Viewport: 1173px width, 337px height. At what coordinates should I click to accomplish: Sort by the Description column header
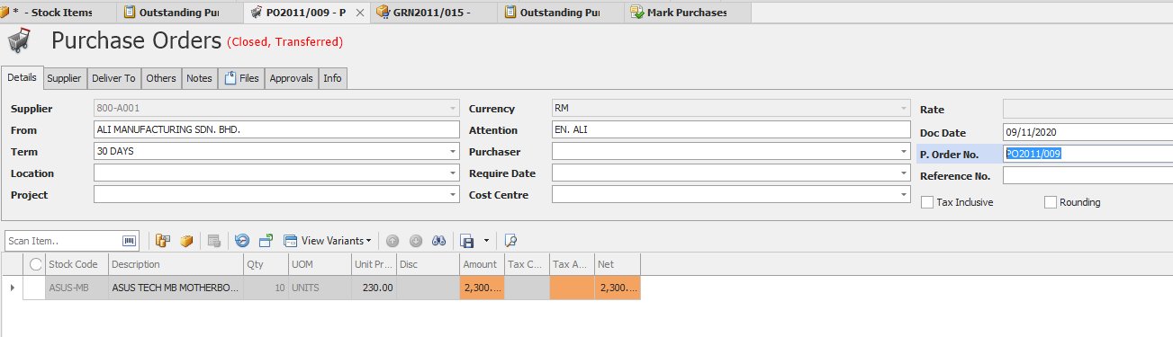coord(176,264)
